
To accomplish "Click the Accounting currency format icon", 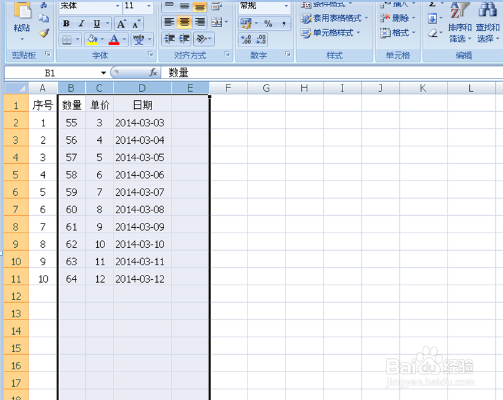I will [246, 24].
